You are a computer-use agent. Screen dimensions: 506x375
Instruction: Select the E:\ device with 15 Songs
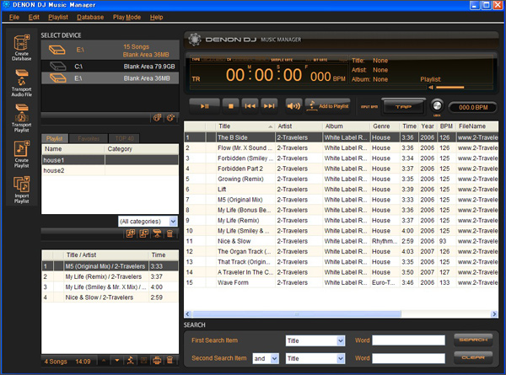coord(110,51)
